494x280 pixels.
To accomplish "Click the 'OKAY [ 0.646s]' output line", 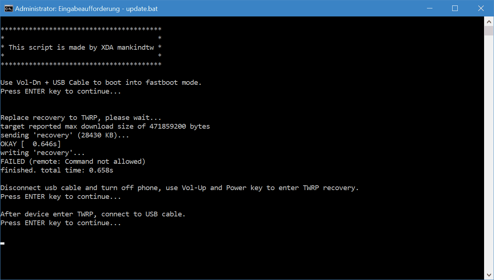I will click(x=30, y=144).
